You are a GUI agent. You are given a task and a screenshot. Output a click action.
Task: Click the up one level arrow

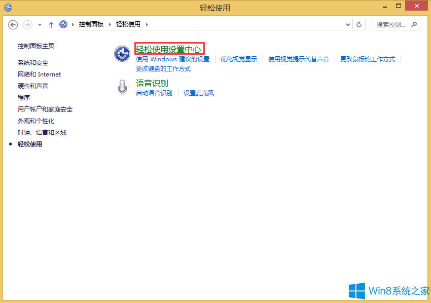coord(51,24)
